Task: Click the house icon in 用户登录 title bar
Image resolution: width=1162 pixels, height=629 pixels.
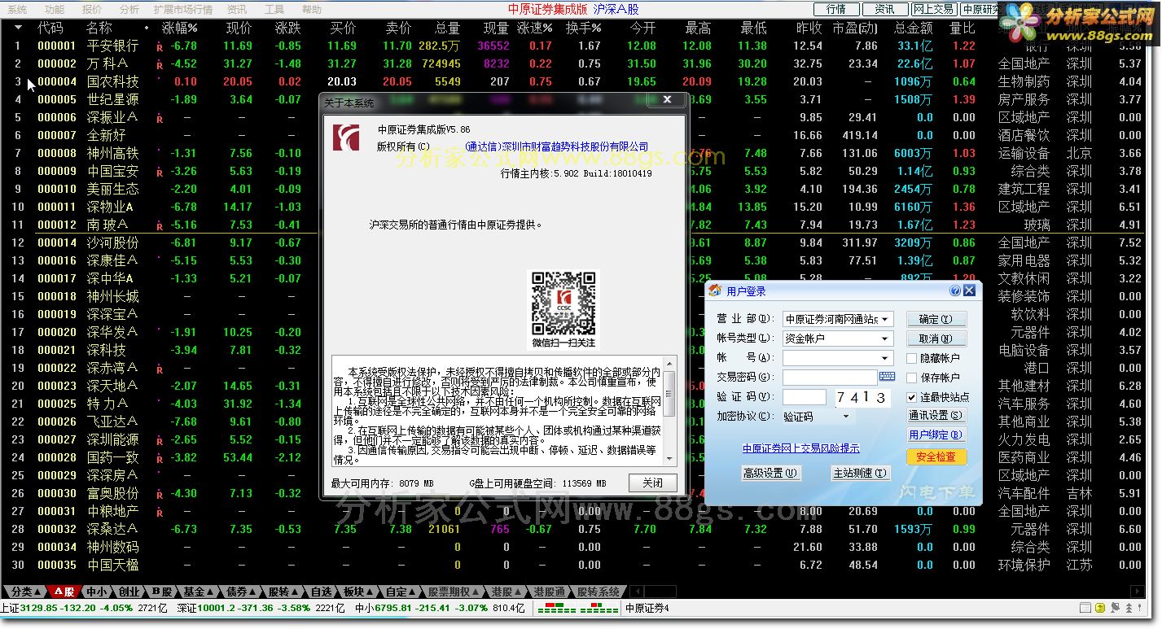Action: (x=715, y=290)
